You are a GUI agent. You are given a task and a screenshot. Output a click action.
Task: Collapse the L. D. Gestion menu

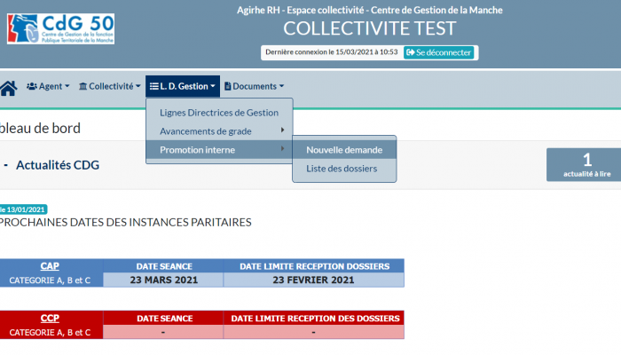[183, 86]
